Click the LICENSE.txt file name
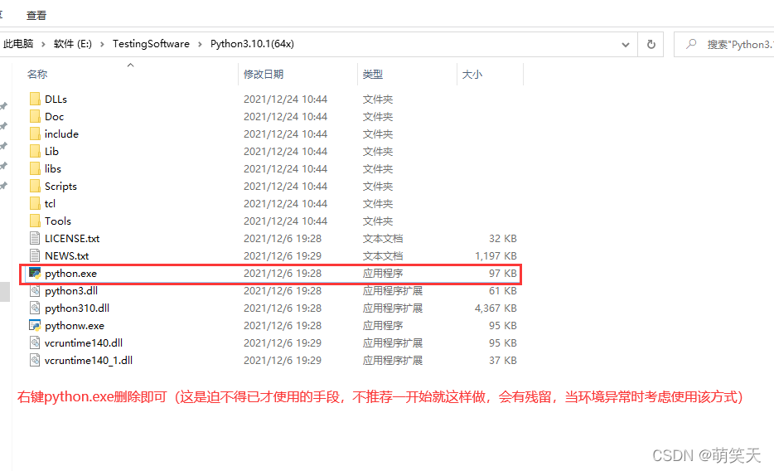This screenshot has width=774, height=471. 72,239
